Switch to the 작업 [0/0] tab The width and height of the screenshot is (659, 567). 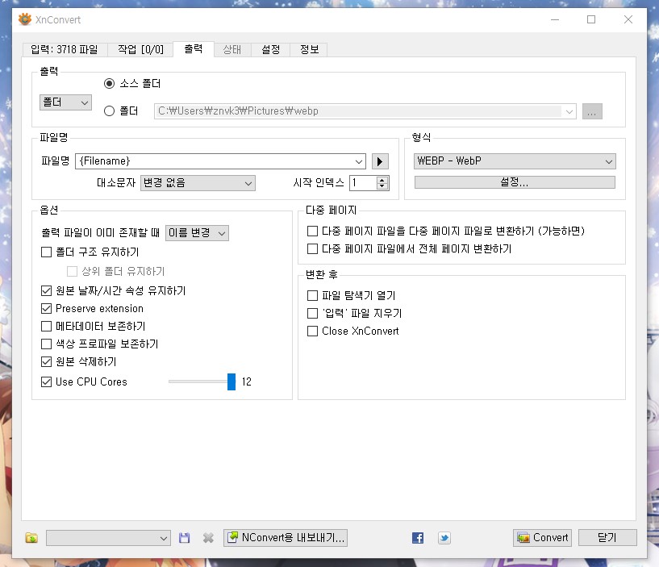pos(140,49)
